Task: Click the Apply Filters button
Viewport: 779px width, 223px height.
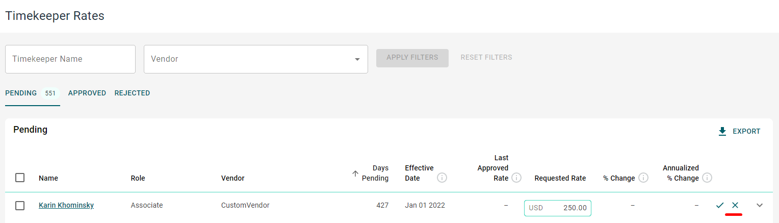Action: pos(412,58)
